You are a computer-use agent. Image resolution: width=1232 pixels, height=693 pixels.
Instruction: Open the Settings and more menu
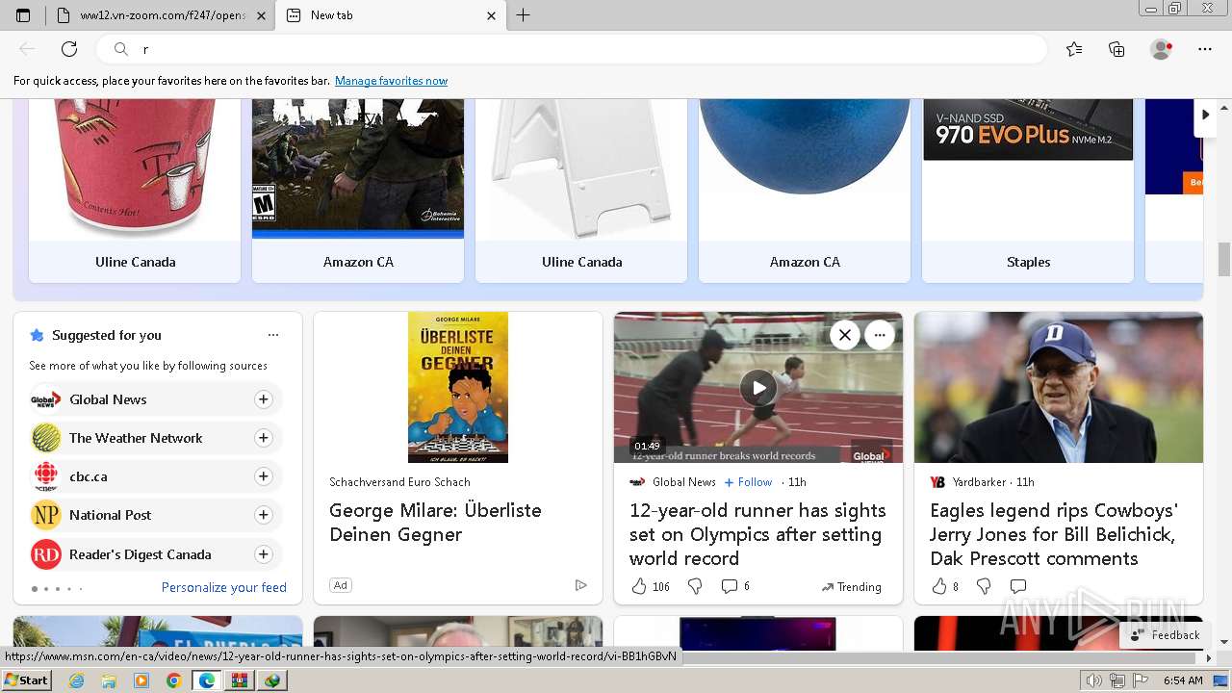pyautogui.click(x=1205, y=49)
